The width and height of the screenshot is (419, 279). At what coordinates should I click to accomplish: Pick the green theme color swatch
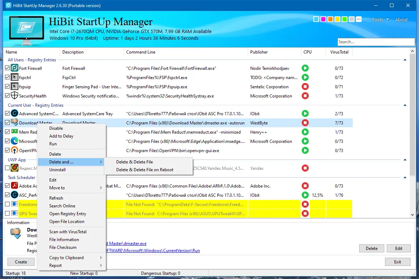tap(345, 19)
